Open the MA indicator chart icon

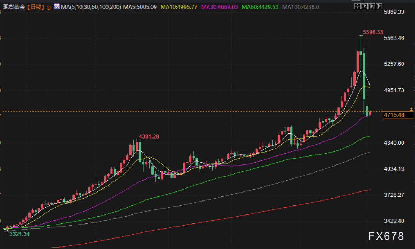pyautogui.click(x=57, y=6)
